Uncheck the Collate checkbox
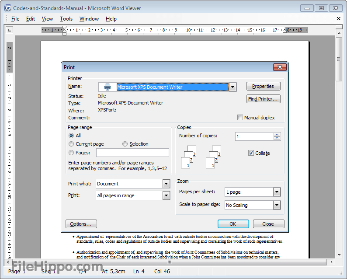 (251, 153)
